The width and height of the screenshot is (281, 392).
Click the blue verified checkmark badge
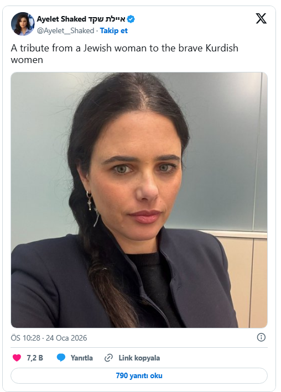pos(131,19)
